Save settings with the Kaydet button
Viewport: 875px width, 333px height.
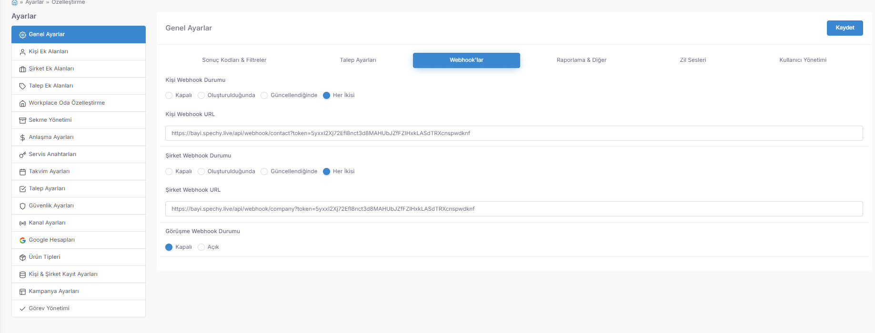845,28
